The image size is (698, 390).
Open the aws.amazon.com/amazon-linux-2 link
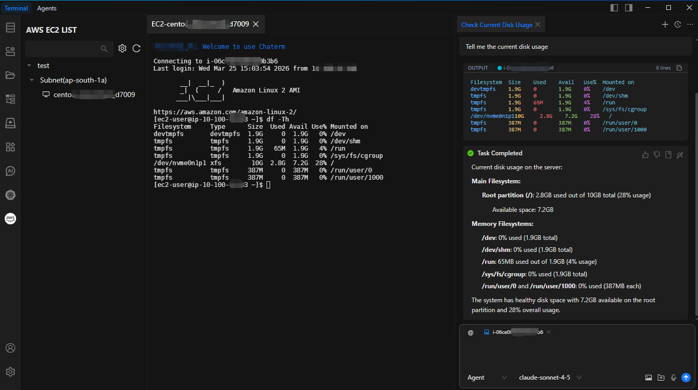pyautogui.click(x=225, y=112)
